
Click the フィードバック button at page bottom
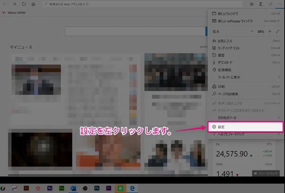tap(266, 173)
